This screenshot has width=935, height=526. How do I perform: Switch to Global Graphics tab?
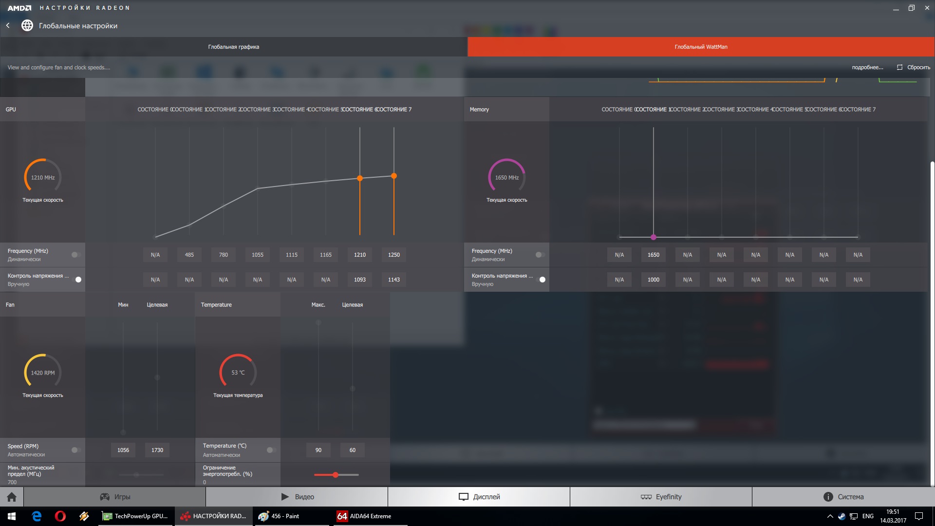point(234,47)
